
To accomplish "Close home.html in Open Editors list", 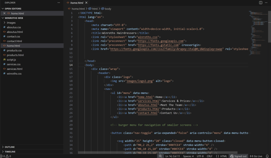I will [4, 13].
